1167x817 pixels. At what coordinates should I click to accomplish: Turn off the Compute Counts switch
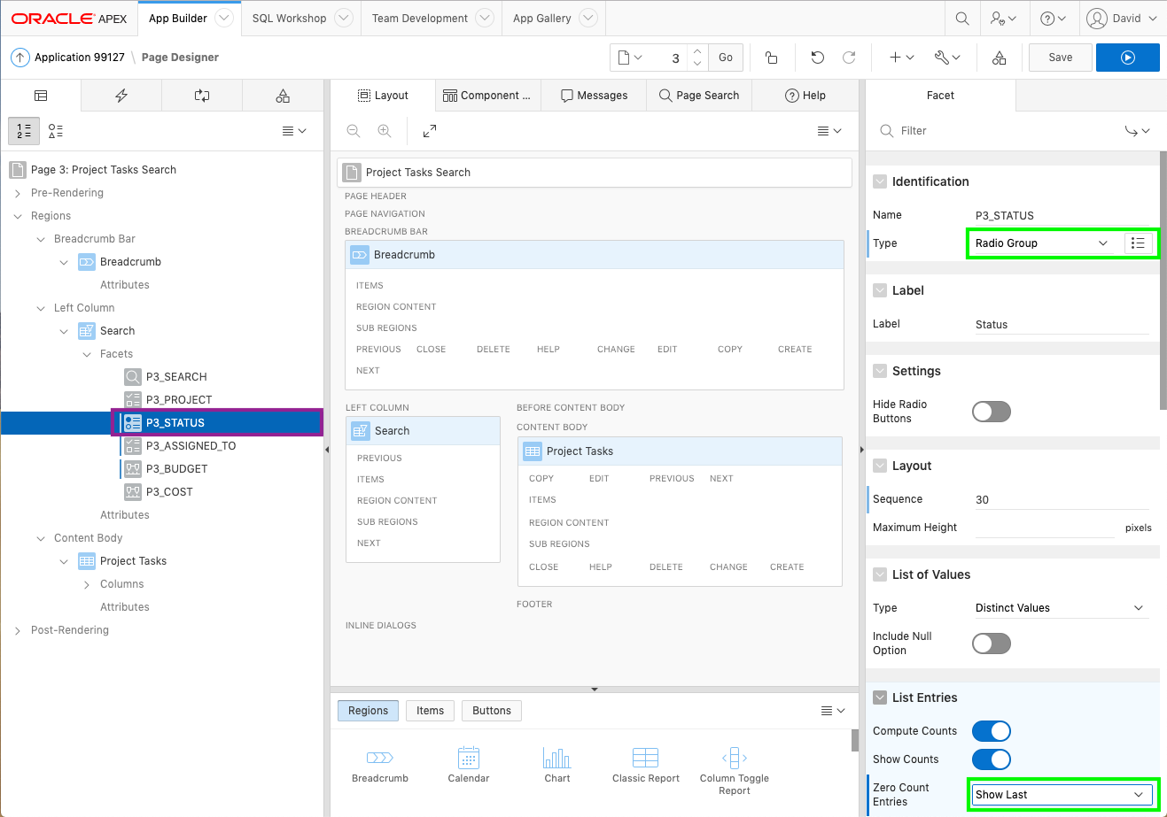tap(991, 731)
